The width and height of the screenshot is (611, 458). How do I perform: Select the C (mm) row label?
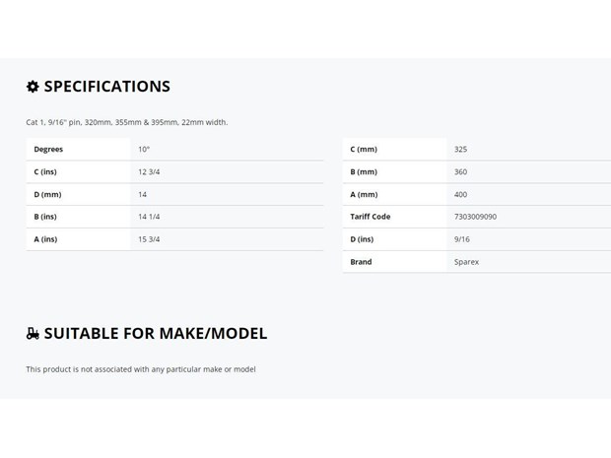click(x=364, y=150)
